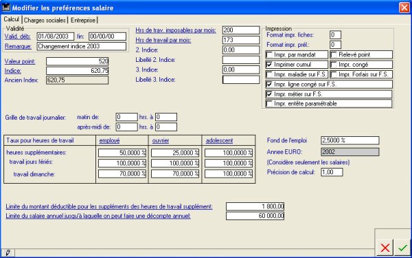412x258 pixels.
Task: Click the deductible limit field 1 800,00
Action: [255, 206]
